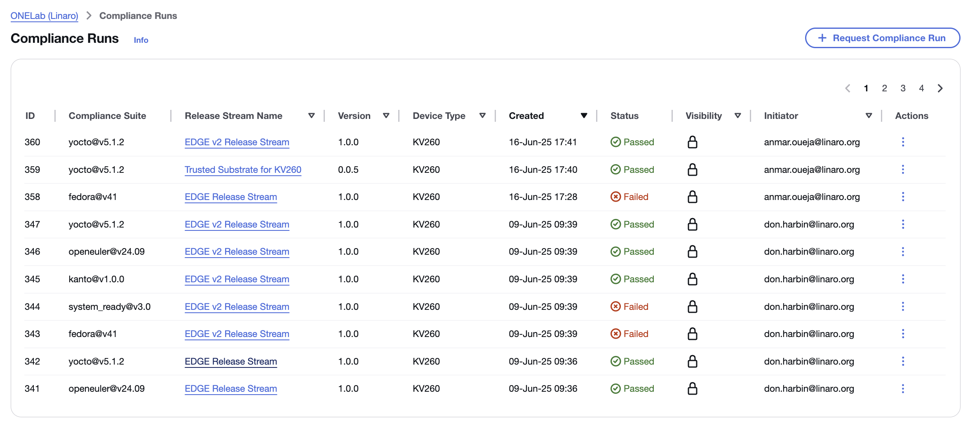Click the Failed status icon of run 358

pos(615,197)
